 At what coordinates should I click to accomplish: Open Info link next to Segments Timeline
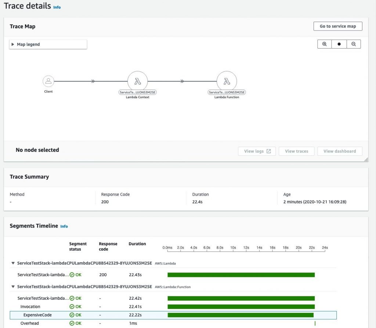pos(64,226)
